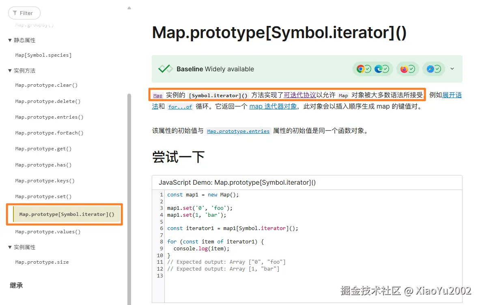Click code line 3 map1.set('0', 'foo');
480x305 pixels.
click(200, 208)
